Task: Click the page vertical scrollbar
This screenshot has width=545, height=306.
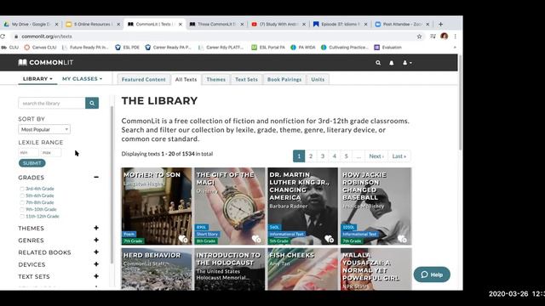Action: [460, 102]
